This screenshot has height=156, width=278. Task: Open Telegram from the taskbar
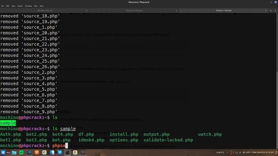pyautogui.click(x=60, y=153)
